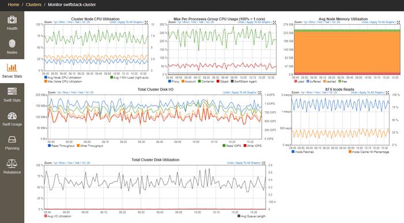Click Apply To All Graphs on Memory Utilization graph

382,22
